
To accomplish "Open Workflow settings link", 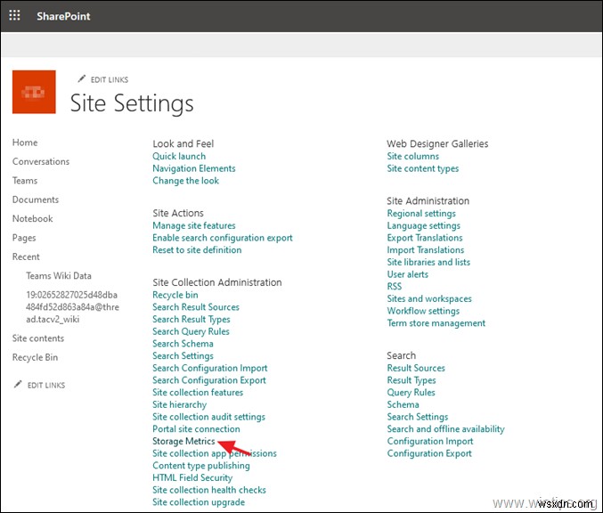I will coord(423,311).
